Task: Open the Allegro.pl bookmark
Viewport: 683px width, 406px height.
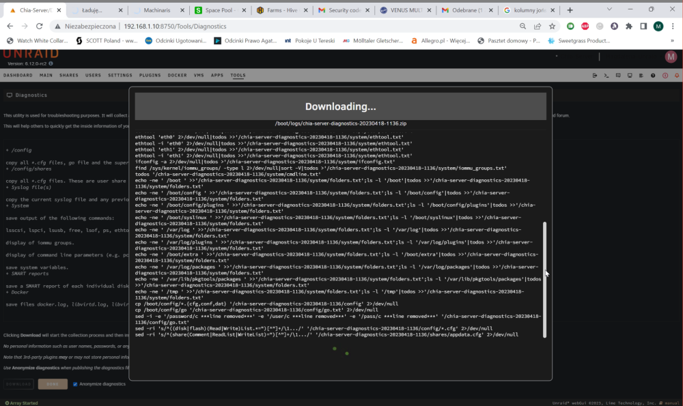Action: [x=441, y=40]
